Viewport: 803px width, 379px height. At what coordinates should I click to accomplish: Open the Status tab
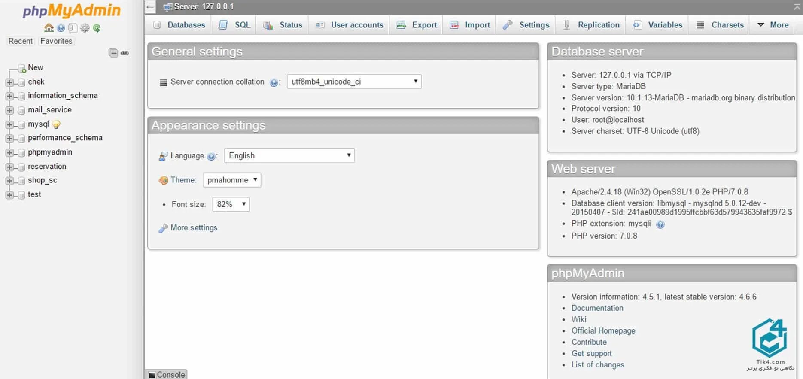point(283,25)
